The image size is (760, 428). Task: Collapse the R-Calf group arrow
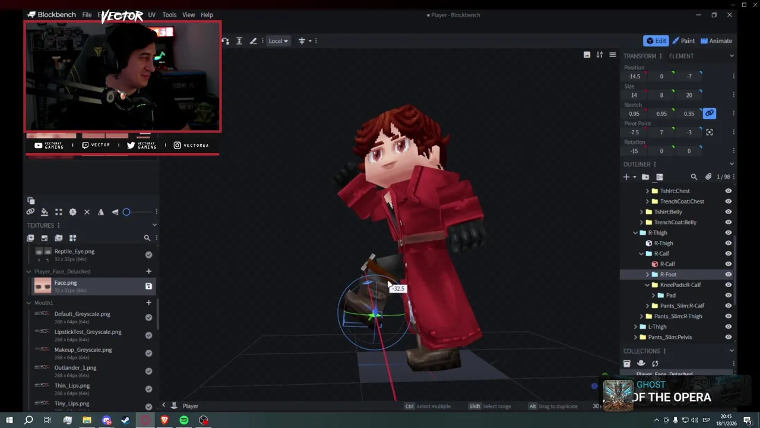641,254
